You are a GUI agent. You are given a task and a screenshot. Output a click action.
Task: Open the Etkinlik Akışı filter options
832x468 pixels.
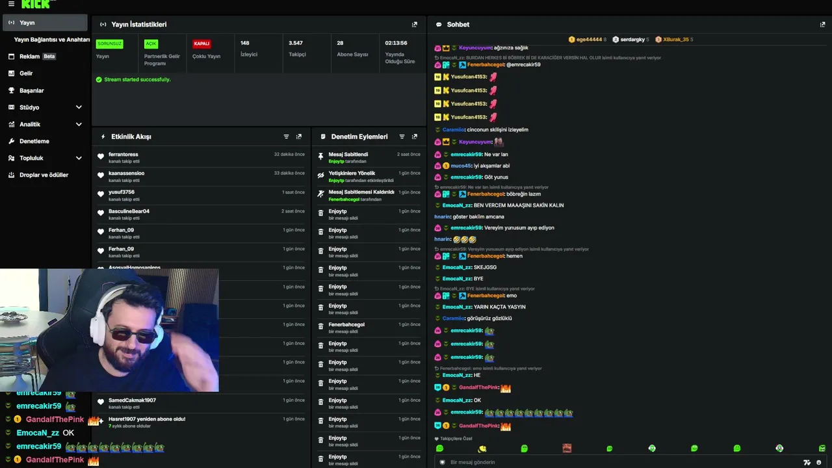pos(286,136)
